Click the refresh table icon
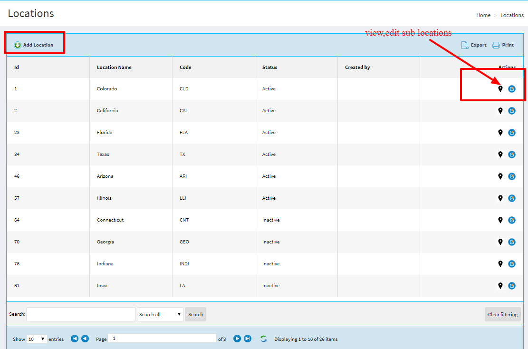The width and height of the screenshot is (528, 349). [263, 339]
